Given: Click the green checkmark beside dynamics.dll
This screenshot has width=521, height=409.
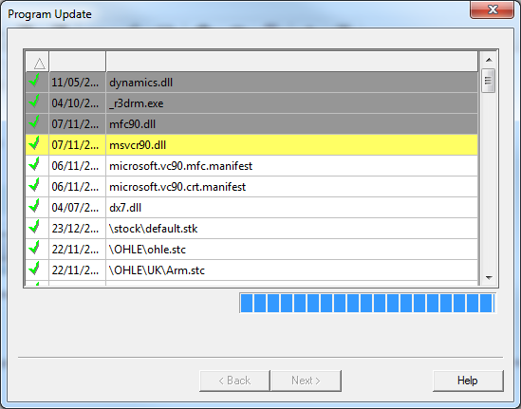Looking at the screenshot, I should click(x=34, y=81).
